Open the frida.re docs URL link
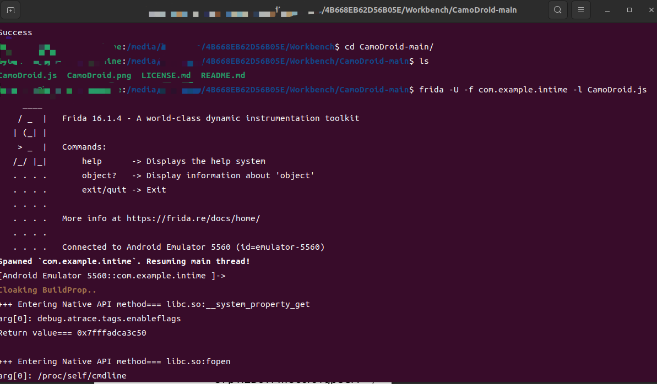 [x=193, y=218]
